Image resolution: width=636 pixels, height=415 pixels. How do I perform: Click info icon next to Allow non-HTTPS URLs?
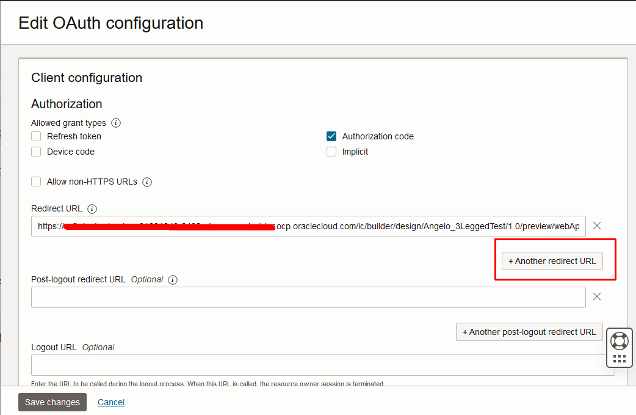point(147,182)
